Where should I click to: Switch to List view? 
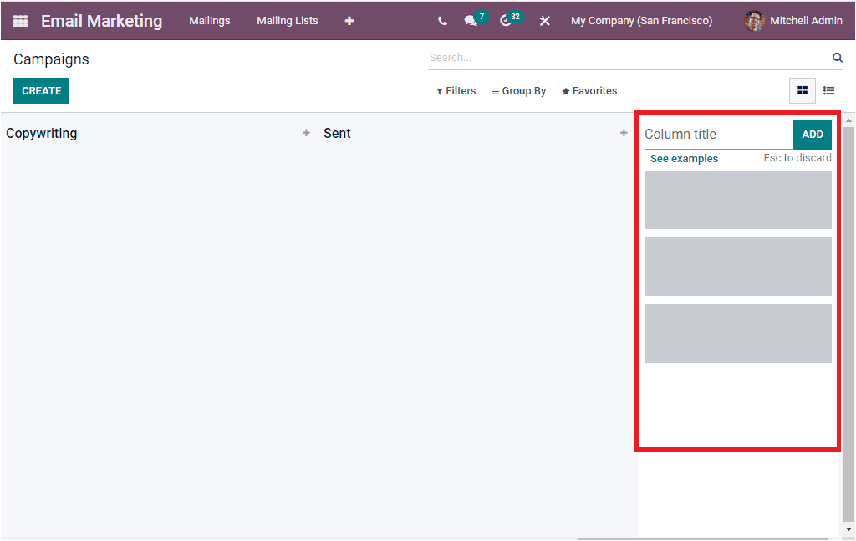tap(828, 90)
